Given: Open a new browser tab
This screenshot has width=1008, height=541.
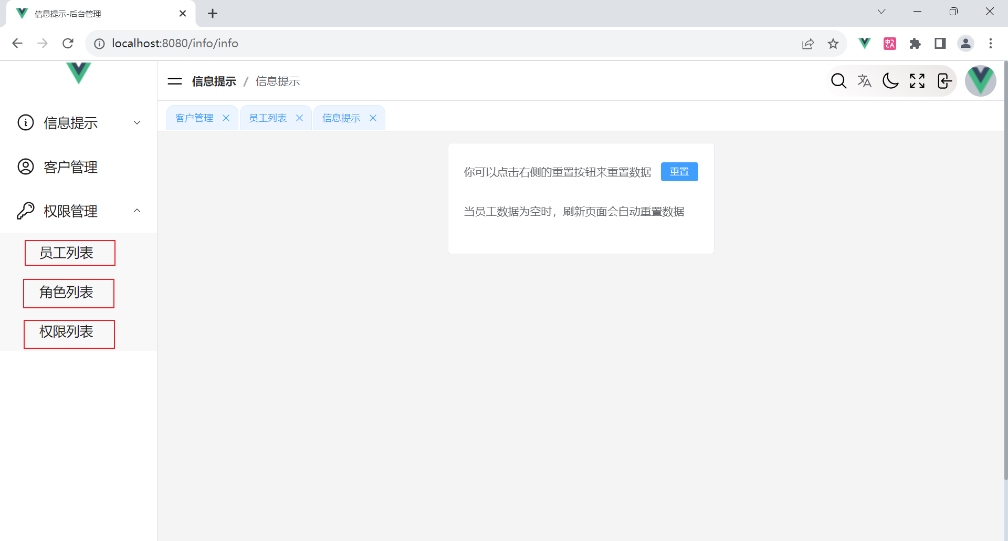Looking at the screenshot, I should pos(213,14).
